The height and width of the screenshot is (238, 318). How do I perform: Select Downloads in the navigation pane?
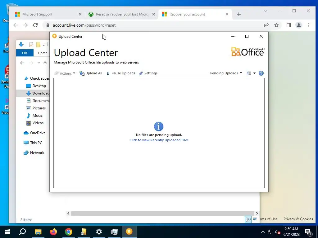coord(38,93)
